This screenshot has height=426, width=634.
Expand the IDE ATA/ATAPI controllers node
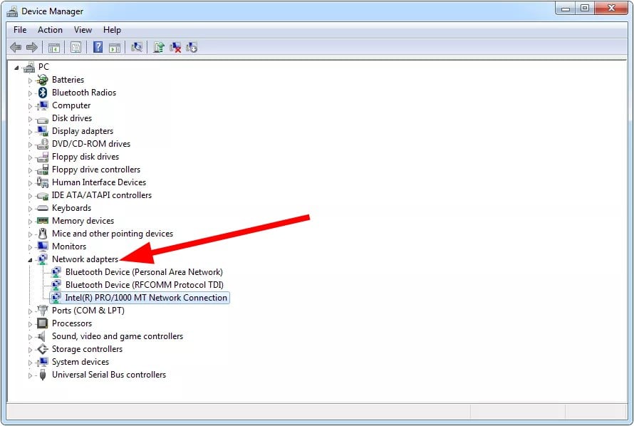(30, 196)
